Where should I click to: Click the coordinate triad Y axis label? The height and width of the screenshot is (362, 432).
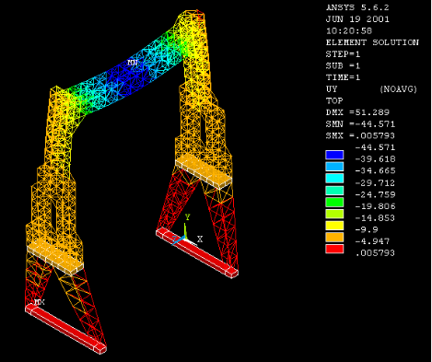tap(187, 217)
